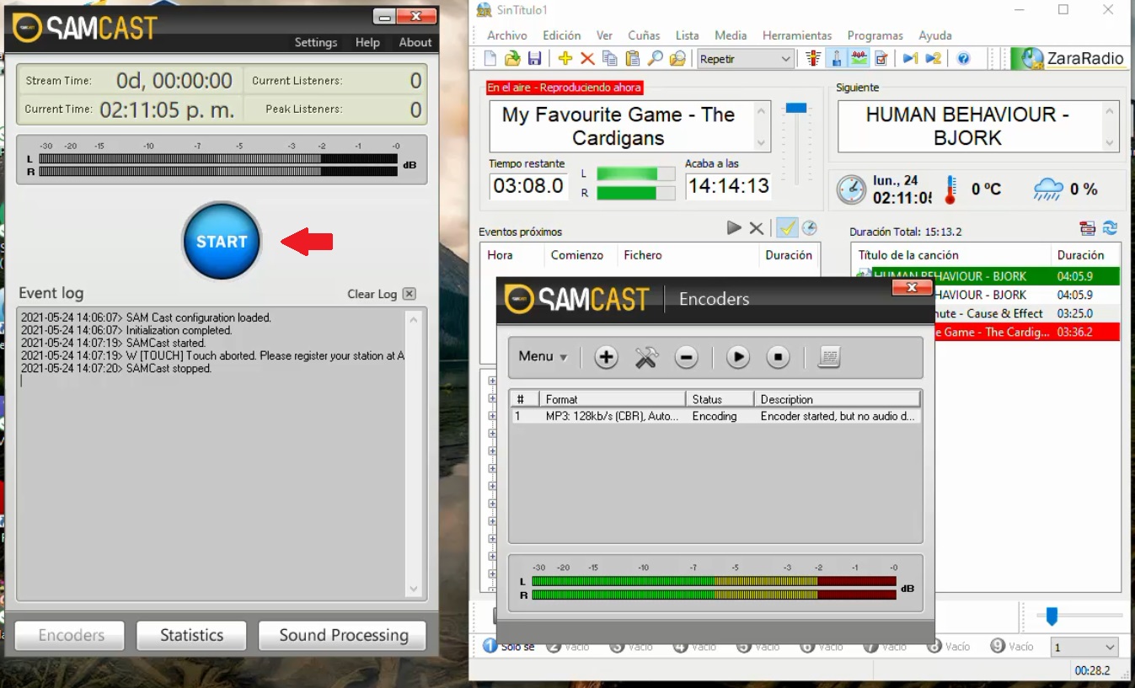The image size is (1135, 688).
Task: Click cart slot 1 'Solo se'
Action: click(509, 647)
